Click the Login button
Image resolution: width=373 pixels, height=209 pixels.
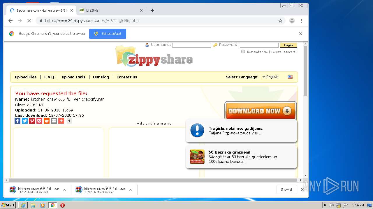(288, 45)
